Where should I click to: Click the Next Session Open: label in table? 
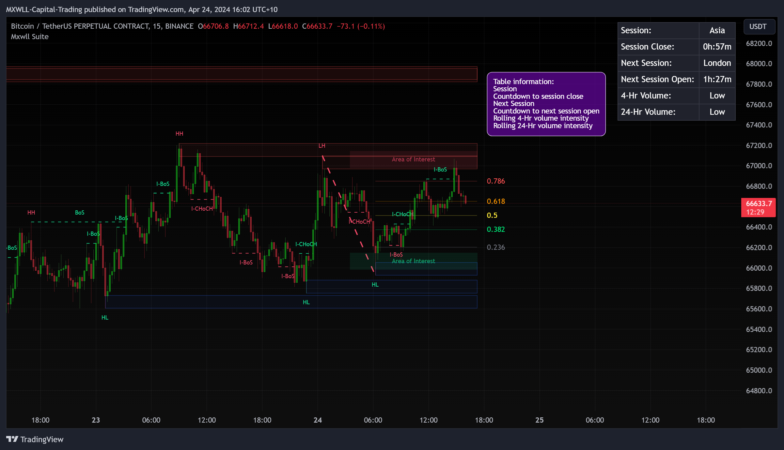[657, 79]
